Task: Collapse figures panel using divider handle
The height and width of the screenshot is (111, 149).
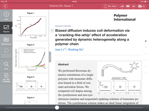Action: click(x=50, y=57)
